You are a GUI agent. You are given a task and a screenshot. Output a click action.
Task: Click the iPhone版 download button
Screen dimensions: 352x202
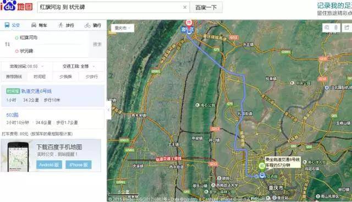(79, 165)
